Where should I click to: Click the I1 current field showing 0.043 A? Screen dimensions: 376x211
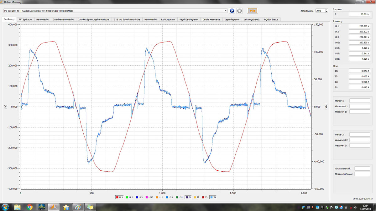point(360,71)
